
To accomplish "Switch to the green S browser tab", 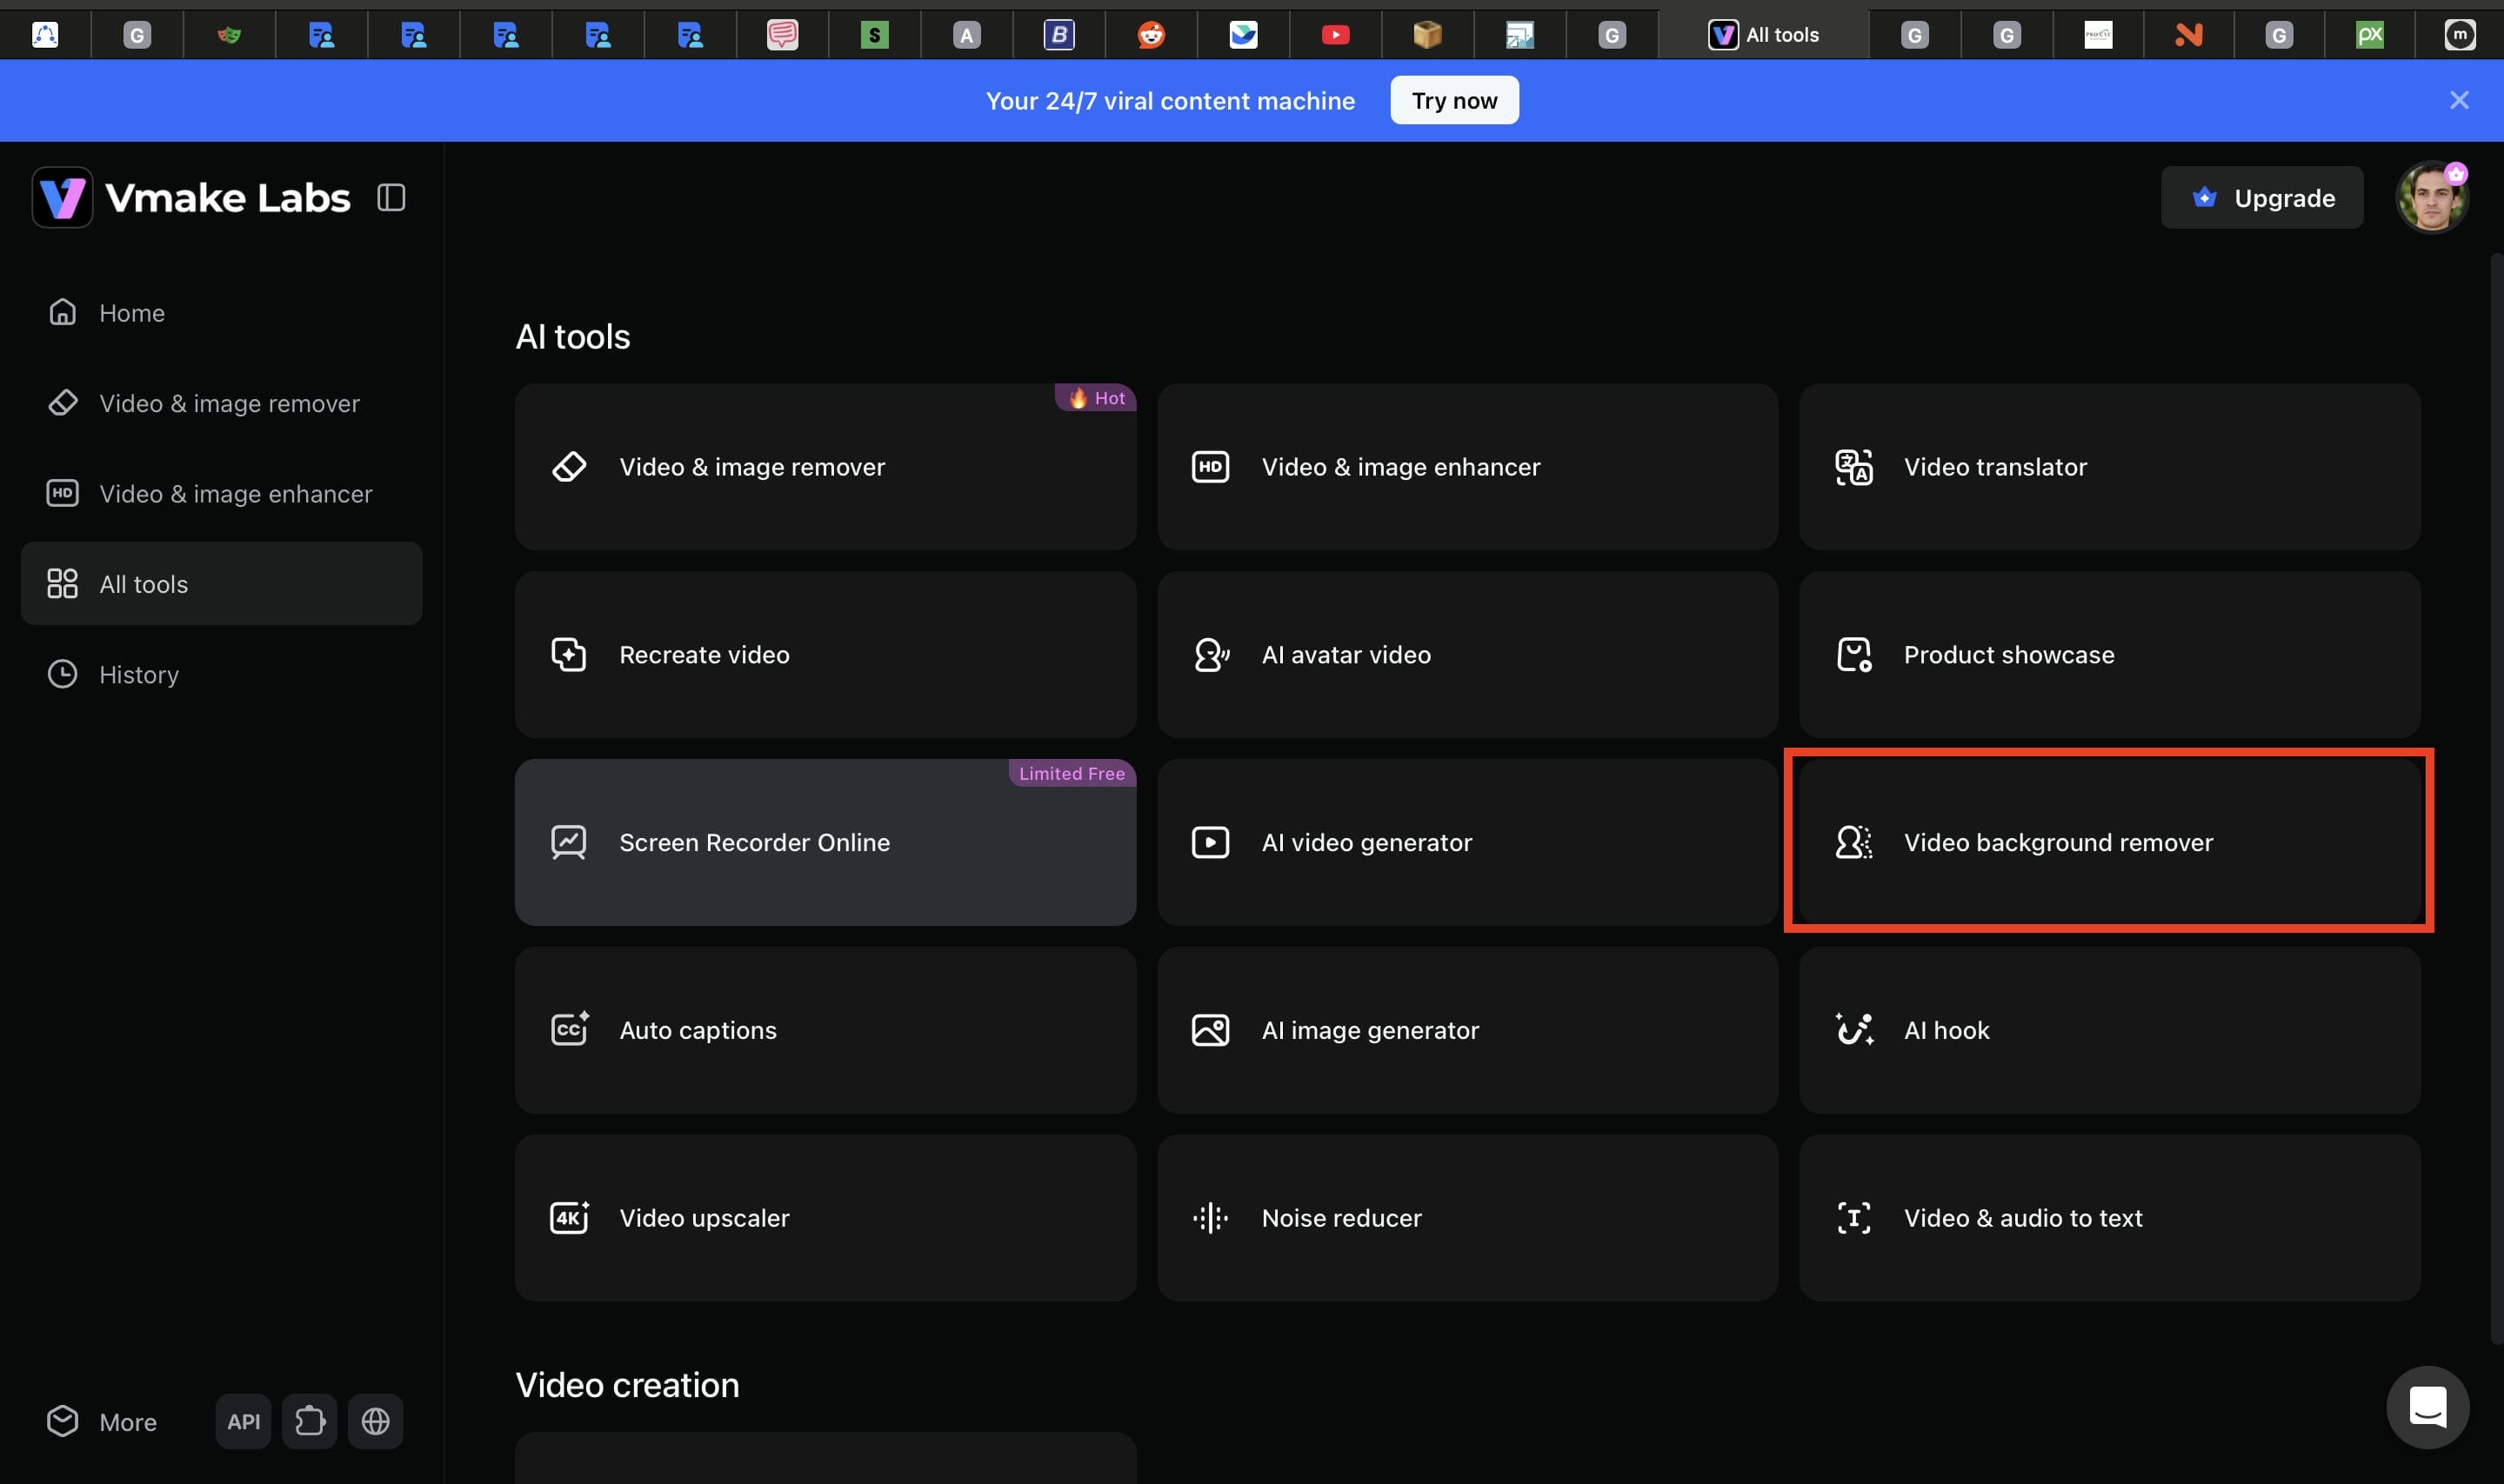I will (x=874, y=35).
